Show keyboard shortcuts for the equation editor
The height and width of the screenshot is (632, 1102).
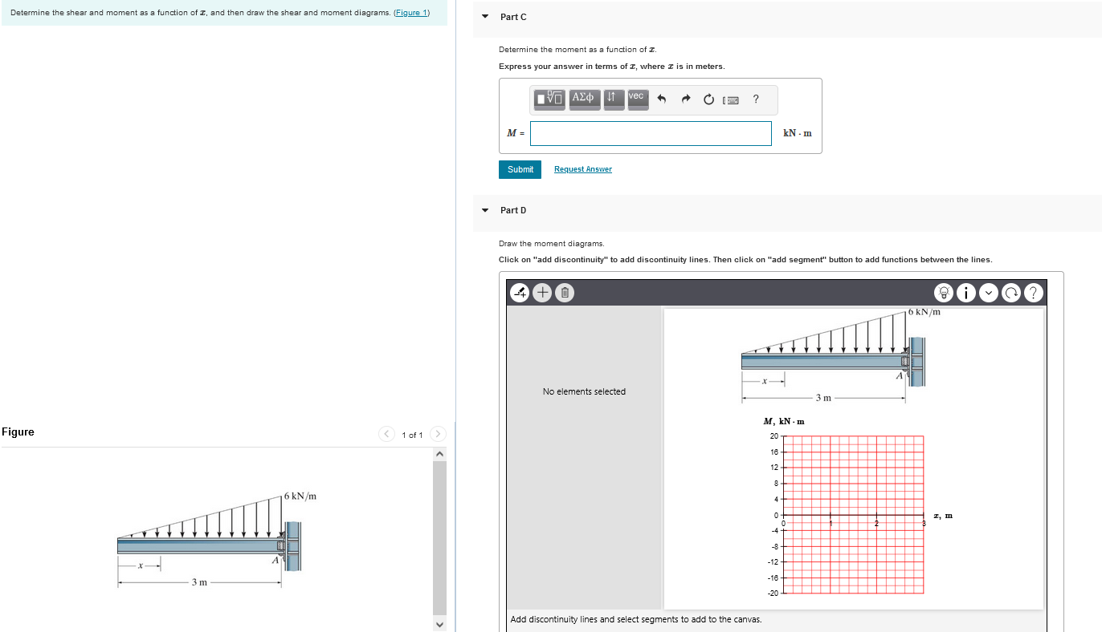[731, 100]
